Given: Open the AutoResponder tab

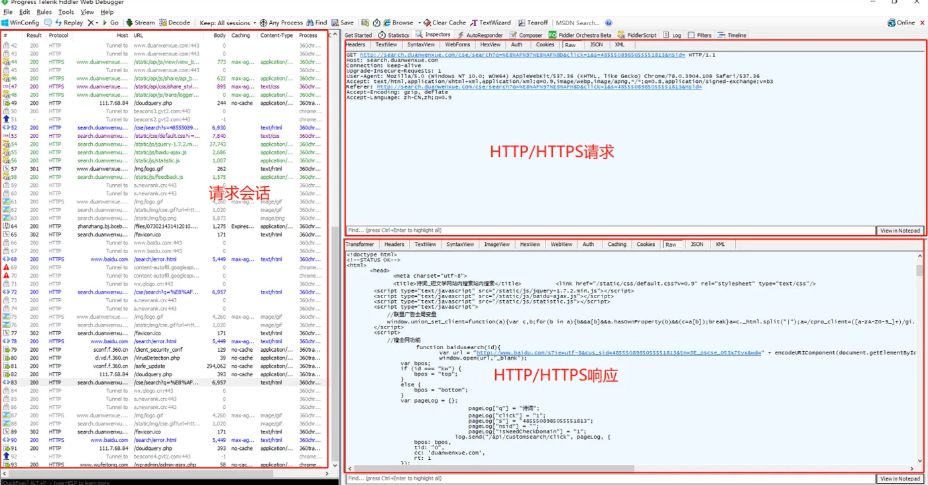Looking at the screenshot, I should pos(479,35).
